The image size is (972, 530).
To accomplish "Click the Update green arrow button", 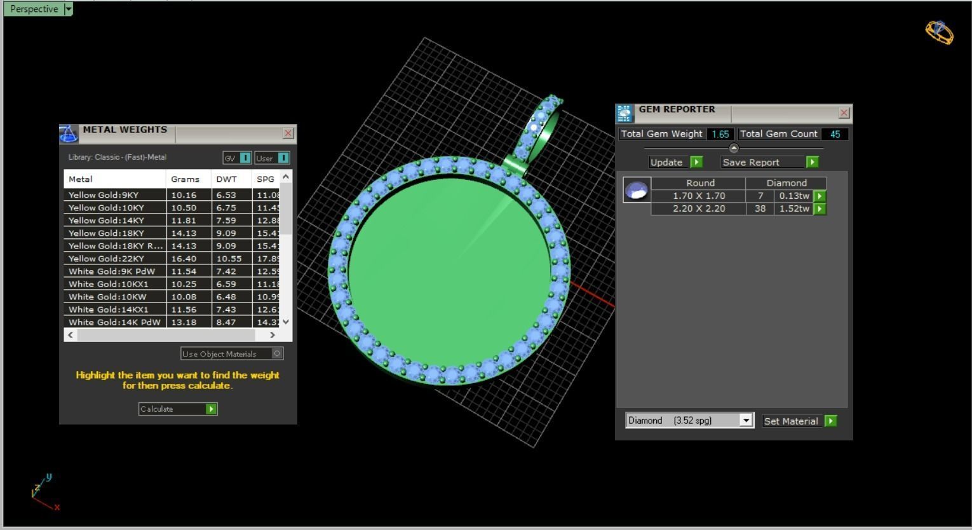I will (x=696, y=162).
